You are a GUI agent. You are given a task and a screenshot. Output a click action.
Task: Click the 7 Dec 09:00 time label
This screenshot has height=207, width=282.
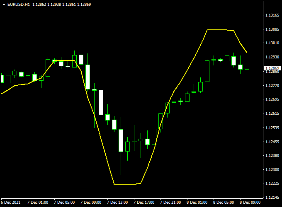(91, 202)
